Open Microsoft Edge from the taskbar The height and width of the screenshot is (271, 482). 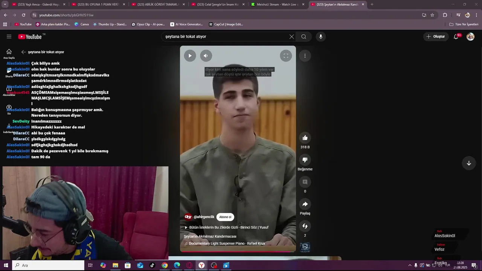177,265
